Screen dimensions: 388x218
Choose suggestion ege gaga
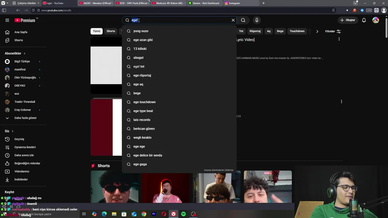(179, 164)
